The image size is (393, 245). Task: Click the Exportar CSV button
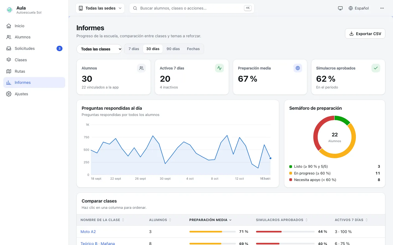click(x=365, y=34)
